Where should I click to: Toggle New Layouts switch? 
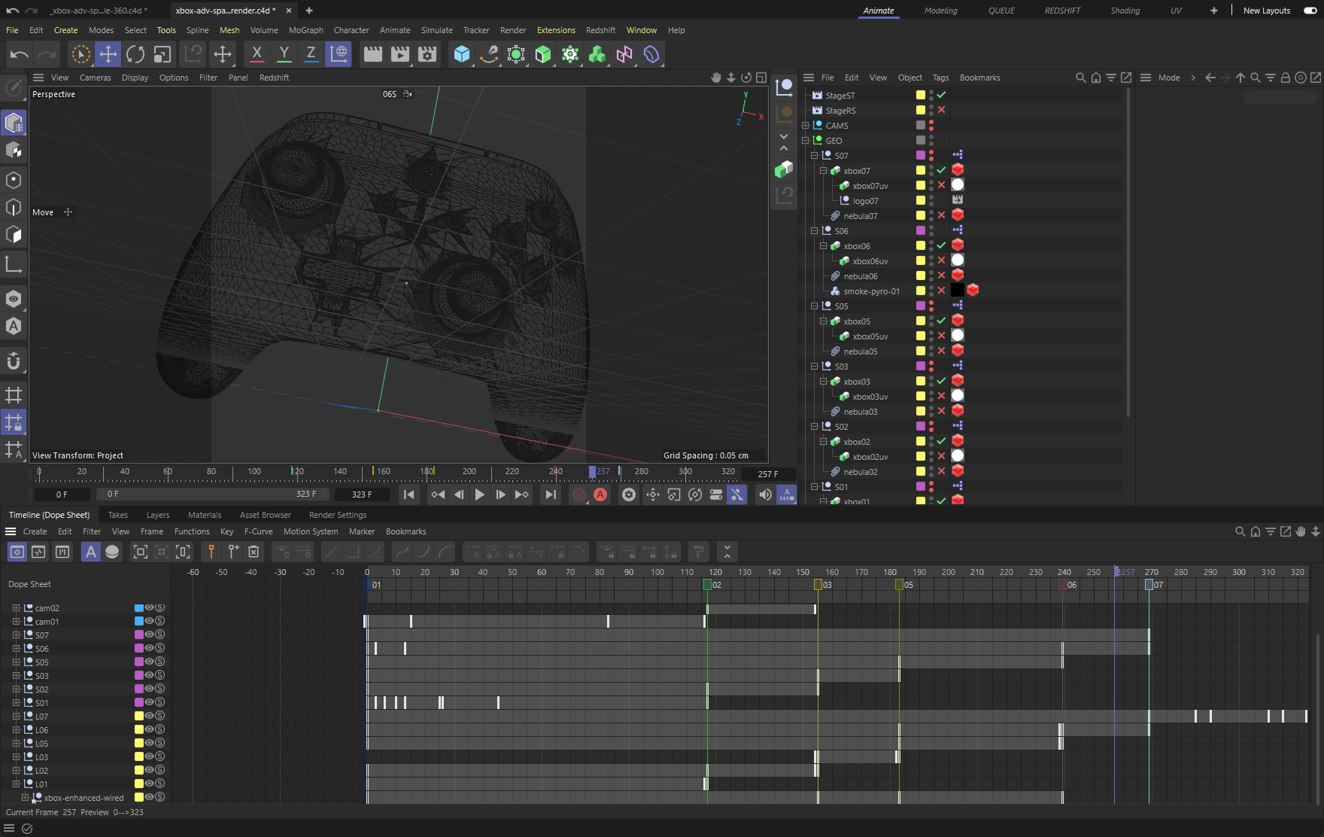point(1310,11)
